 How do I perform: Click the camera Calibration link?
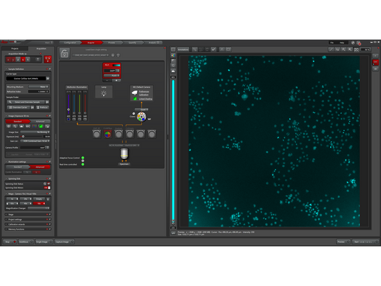[144, 95]
